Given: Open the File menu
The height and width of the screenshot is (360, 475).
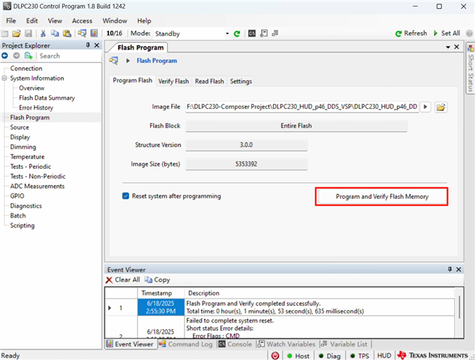Looking at the screenshot, I should [11, 20].
